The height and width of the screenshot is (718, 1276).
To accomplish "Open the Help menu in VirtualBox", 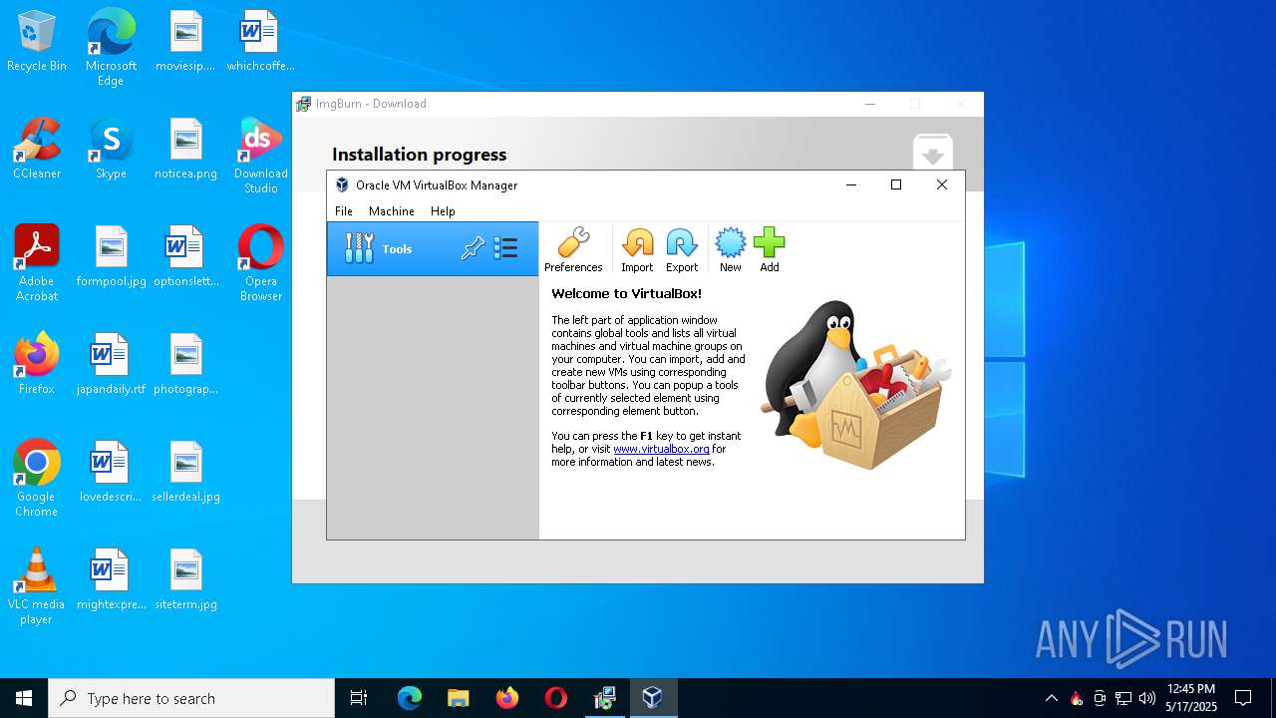I will [443, 211].
